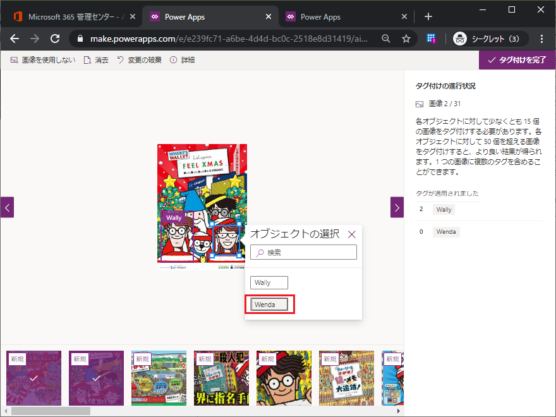Click タグ付けを完了 button

[517, 60]
